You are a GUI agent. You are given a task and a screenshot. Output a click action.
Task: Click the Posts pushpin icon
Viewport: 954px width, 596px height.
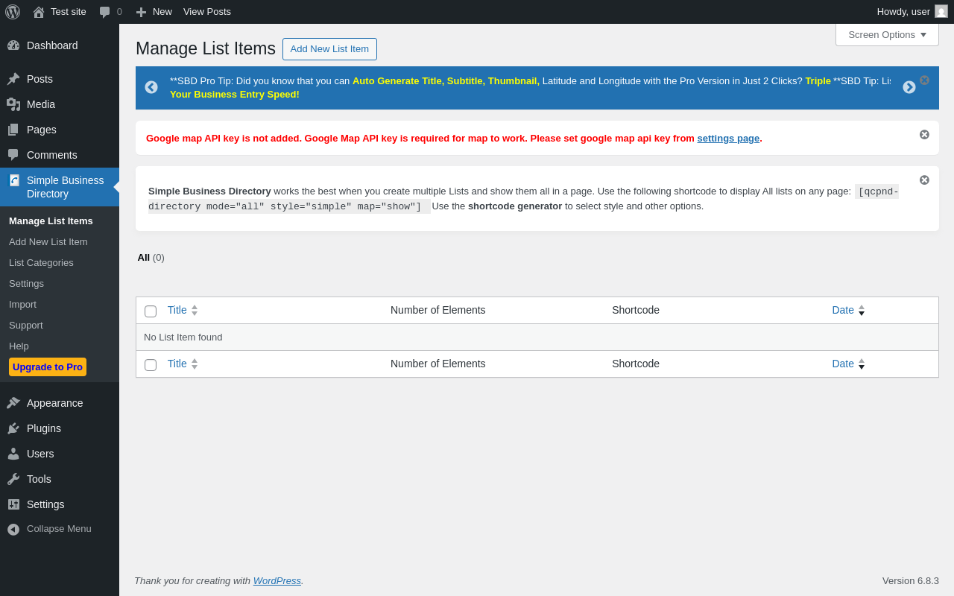[x=13, y=79]
